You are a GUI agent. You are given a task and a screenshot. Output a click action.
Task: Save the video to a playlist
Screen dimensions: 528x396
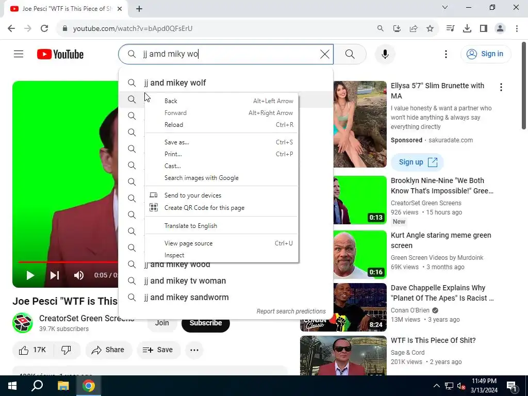pos(158,350)
